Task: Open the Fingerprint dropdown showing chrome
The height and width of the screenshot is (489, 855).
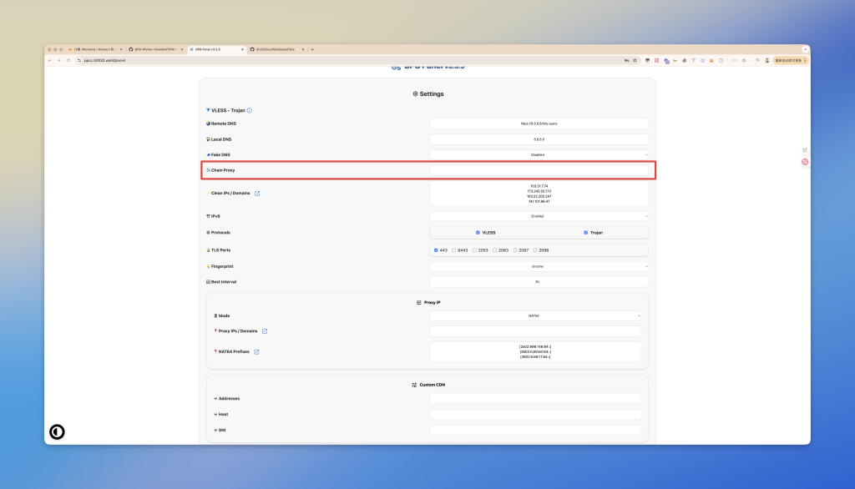Action: (x=539, y=266)
